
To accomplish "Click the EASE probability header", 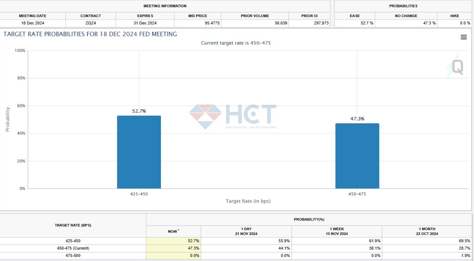I will pos(355,16).
